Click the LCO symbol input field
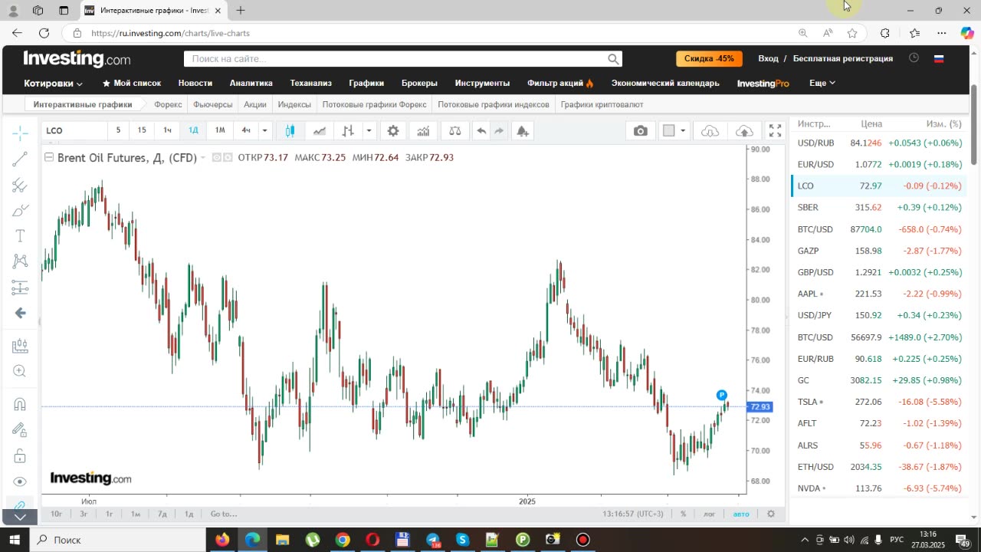This screenshot has height=552, width=981. point(74,130)
